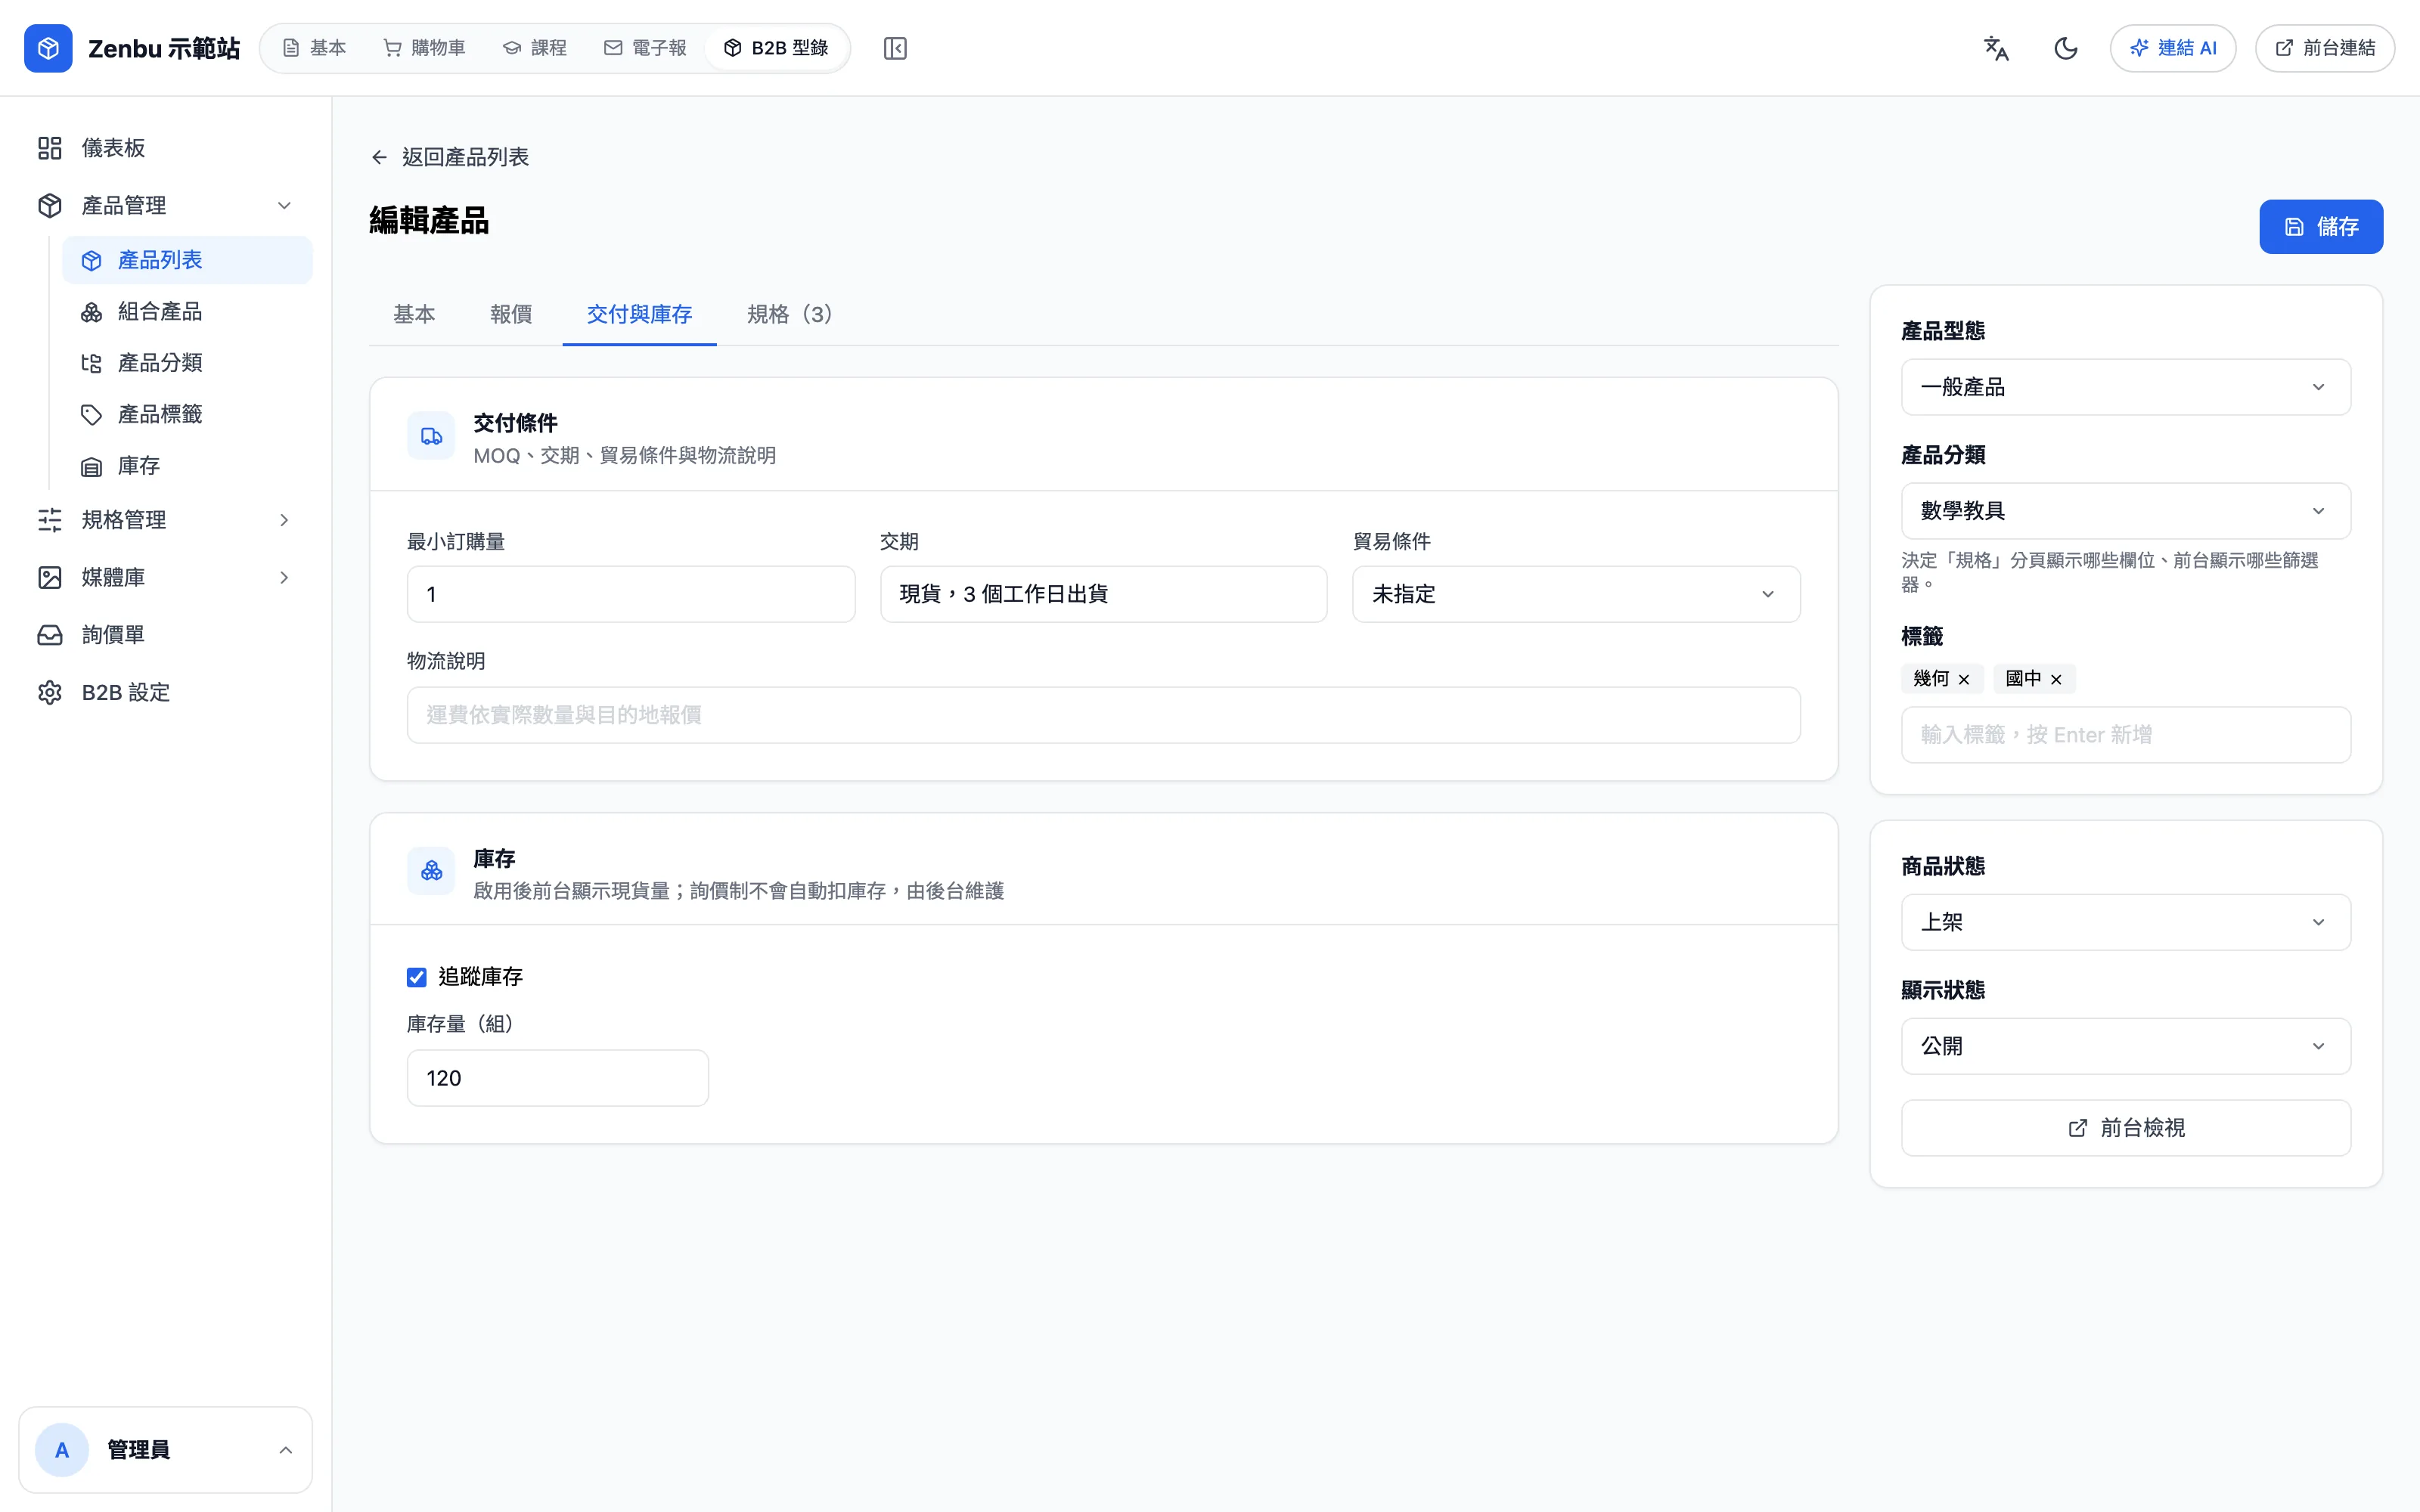
Task: Click the Zenbu cube logo icon
Action: [x=48, y=48]
